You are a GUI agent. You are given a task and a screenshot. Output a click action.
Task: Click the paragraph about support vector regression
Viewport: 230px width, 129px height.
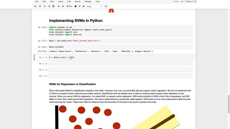(120, 96)
